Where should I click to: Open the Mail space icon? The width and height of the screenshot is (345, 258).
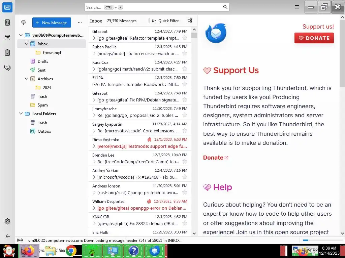(7, 7)
